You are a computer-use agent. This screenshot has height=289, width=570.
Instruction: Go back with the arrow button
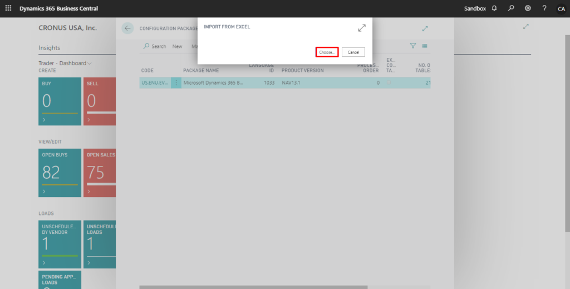[x=127, y=28]
